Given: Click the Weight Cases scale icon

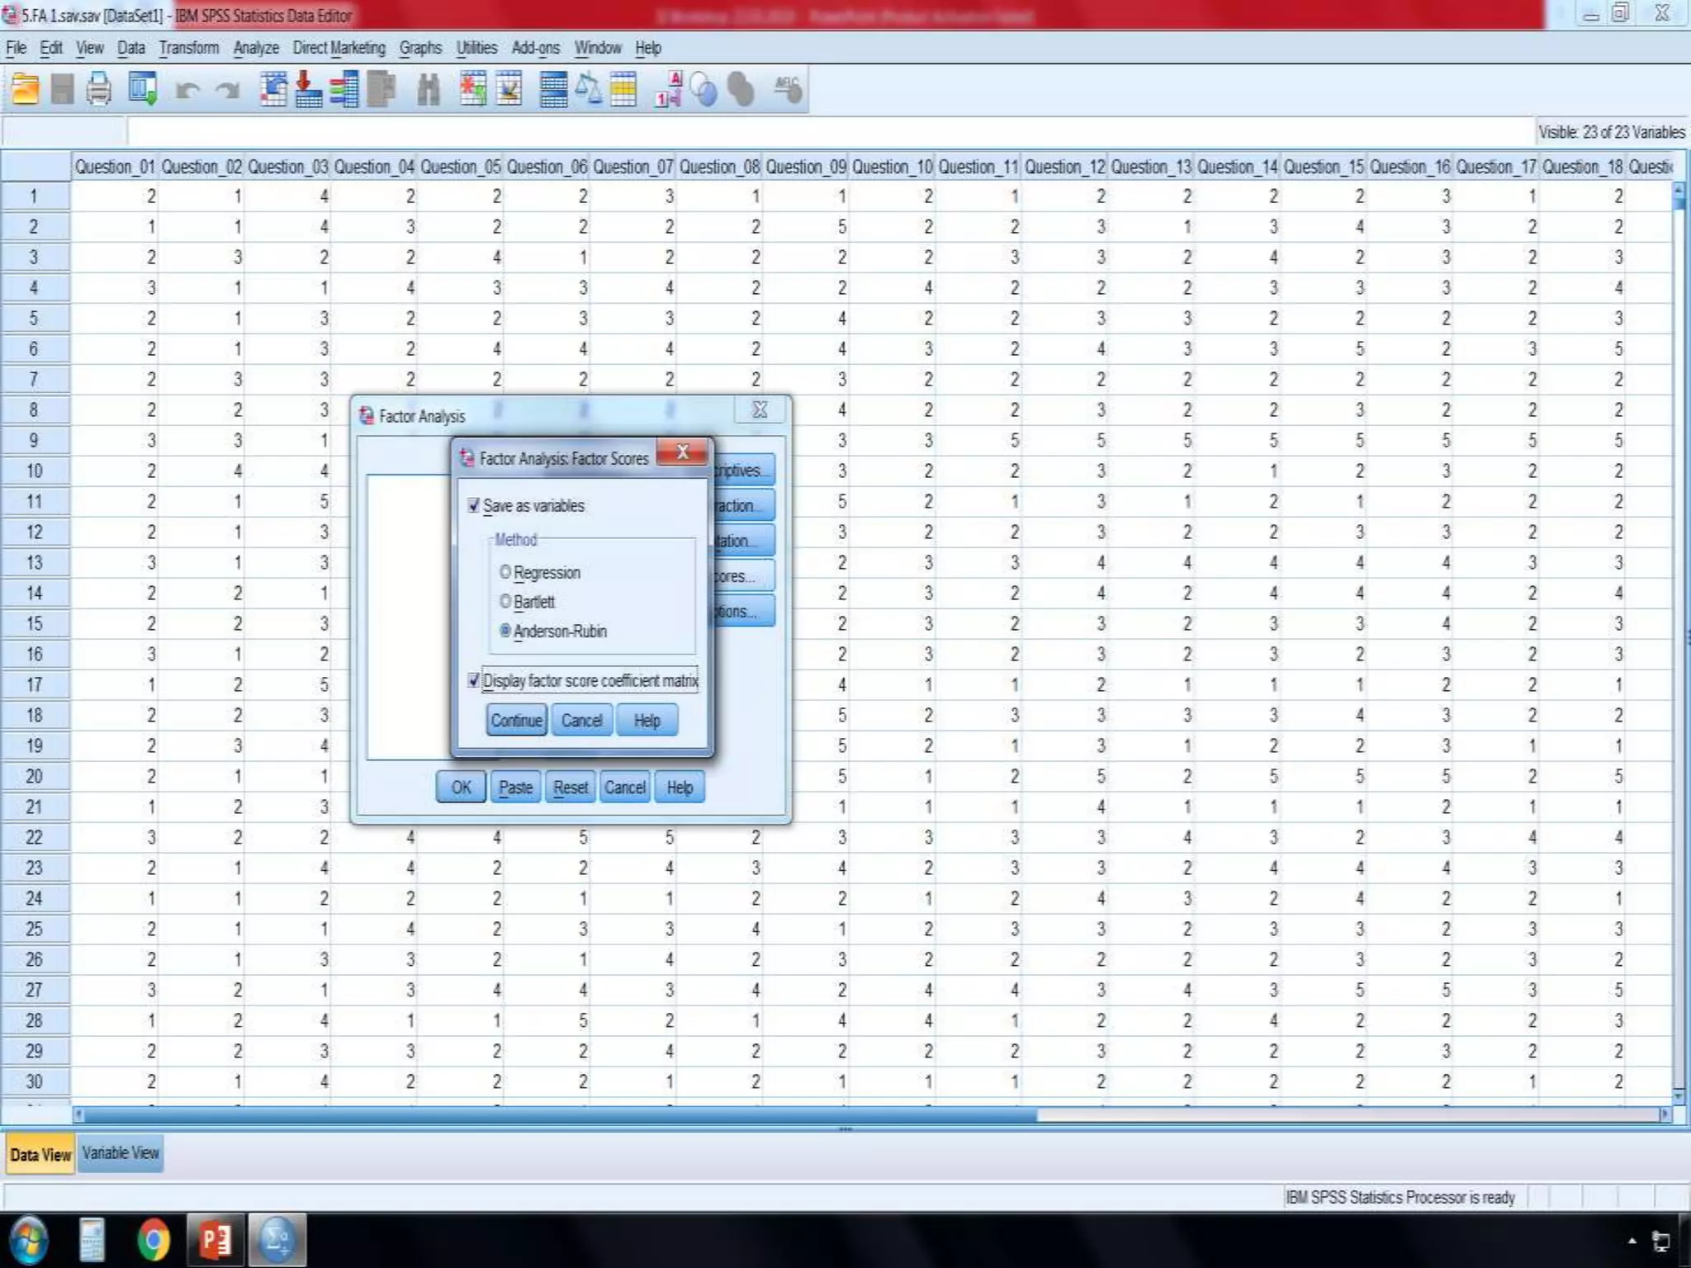Looking at the screenshot, I should click(x=589, y=89).
